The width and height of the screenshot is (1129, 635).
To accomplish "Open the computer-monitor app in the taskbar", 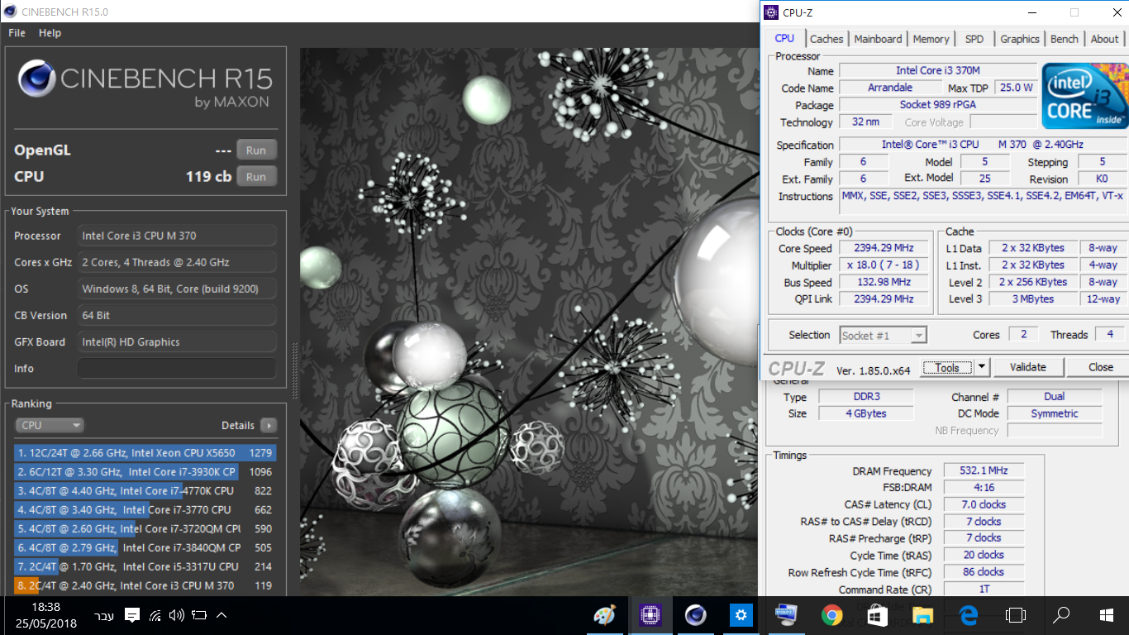I will pyautogui.click(x=786, y=615).
